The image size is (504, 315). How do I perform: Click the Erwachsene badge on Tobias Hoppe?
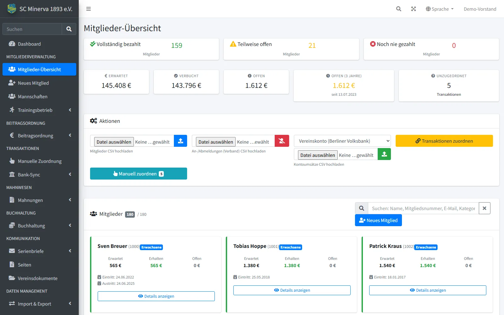click(290, 247)
